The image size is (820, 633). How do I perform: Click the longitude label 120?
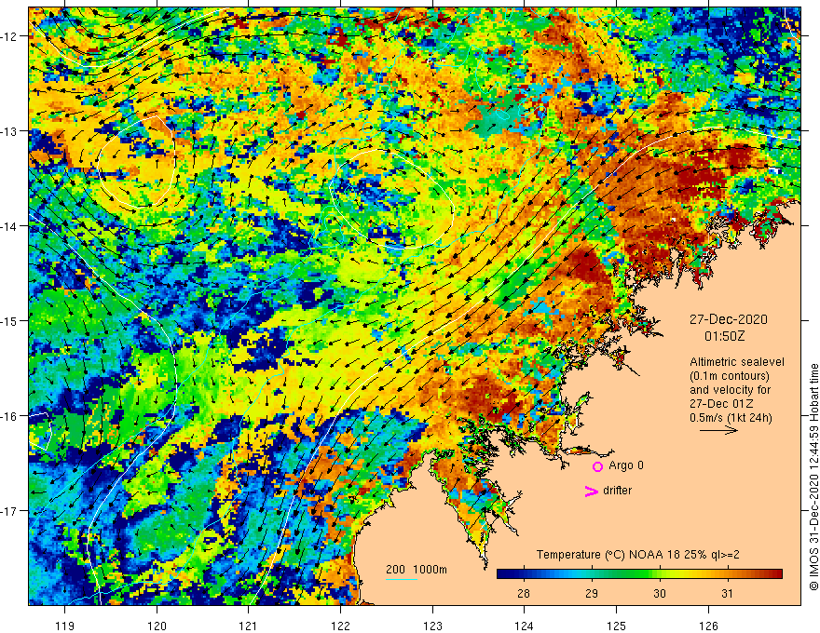[157, 626]
